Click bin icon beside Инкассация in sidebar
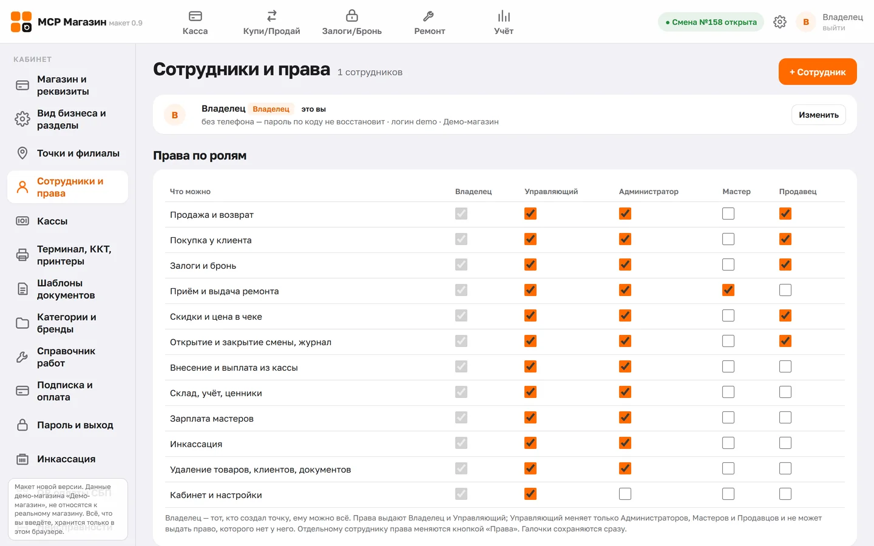Image resolution: width=874 pixels, height=546 pixels. (22, 459)
